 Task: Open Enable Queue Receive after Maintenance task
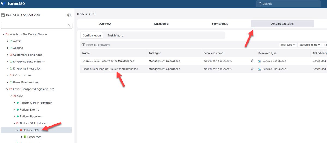click(x=108, y=61)
